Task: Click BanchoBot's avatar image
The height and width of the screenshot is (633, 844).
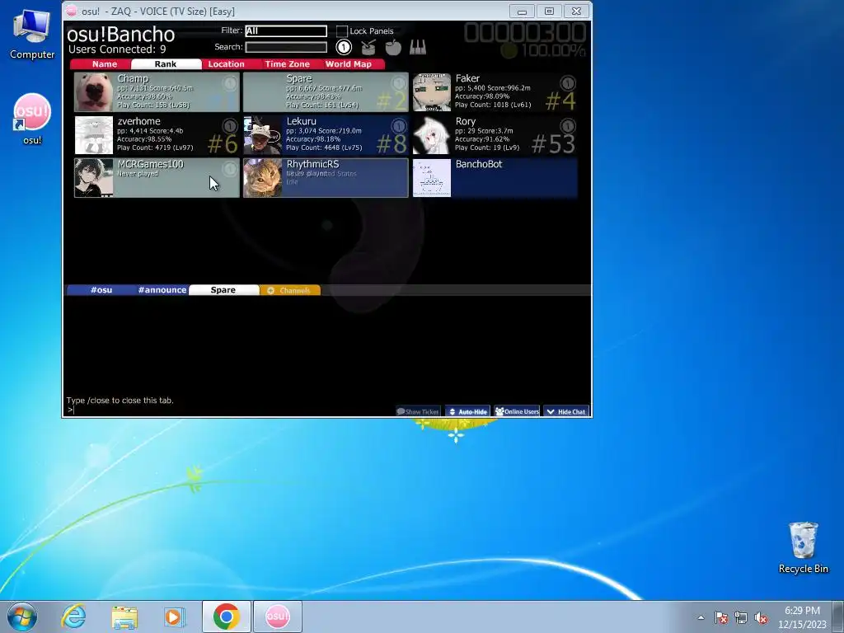Action: coord(432,178)
